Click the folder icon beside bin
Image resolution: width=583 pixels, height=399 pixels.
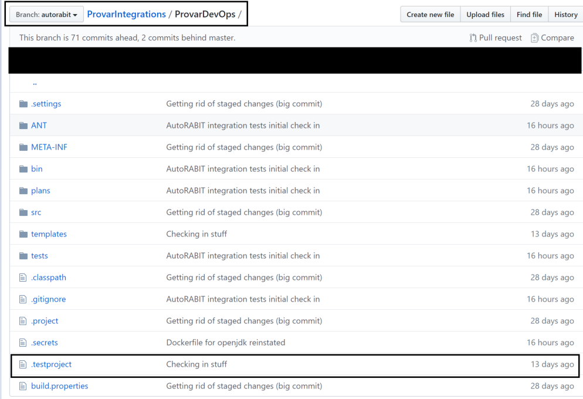point(23,169)
